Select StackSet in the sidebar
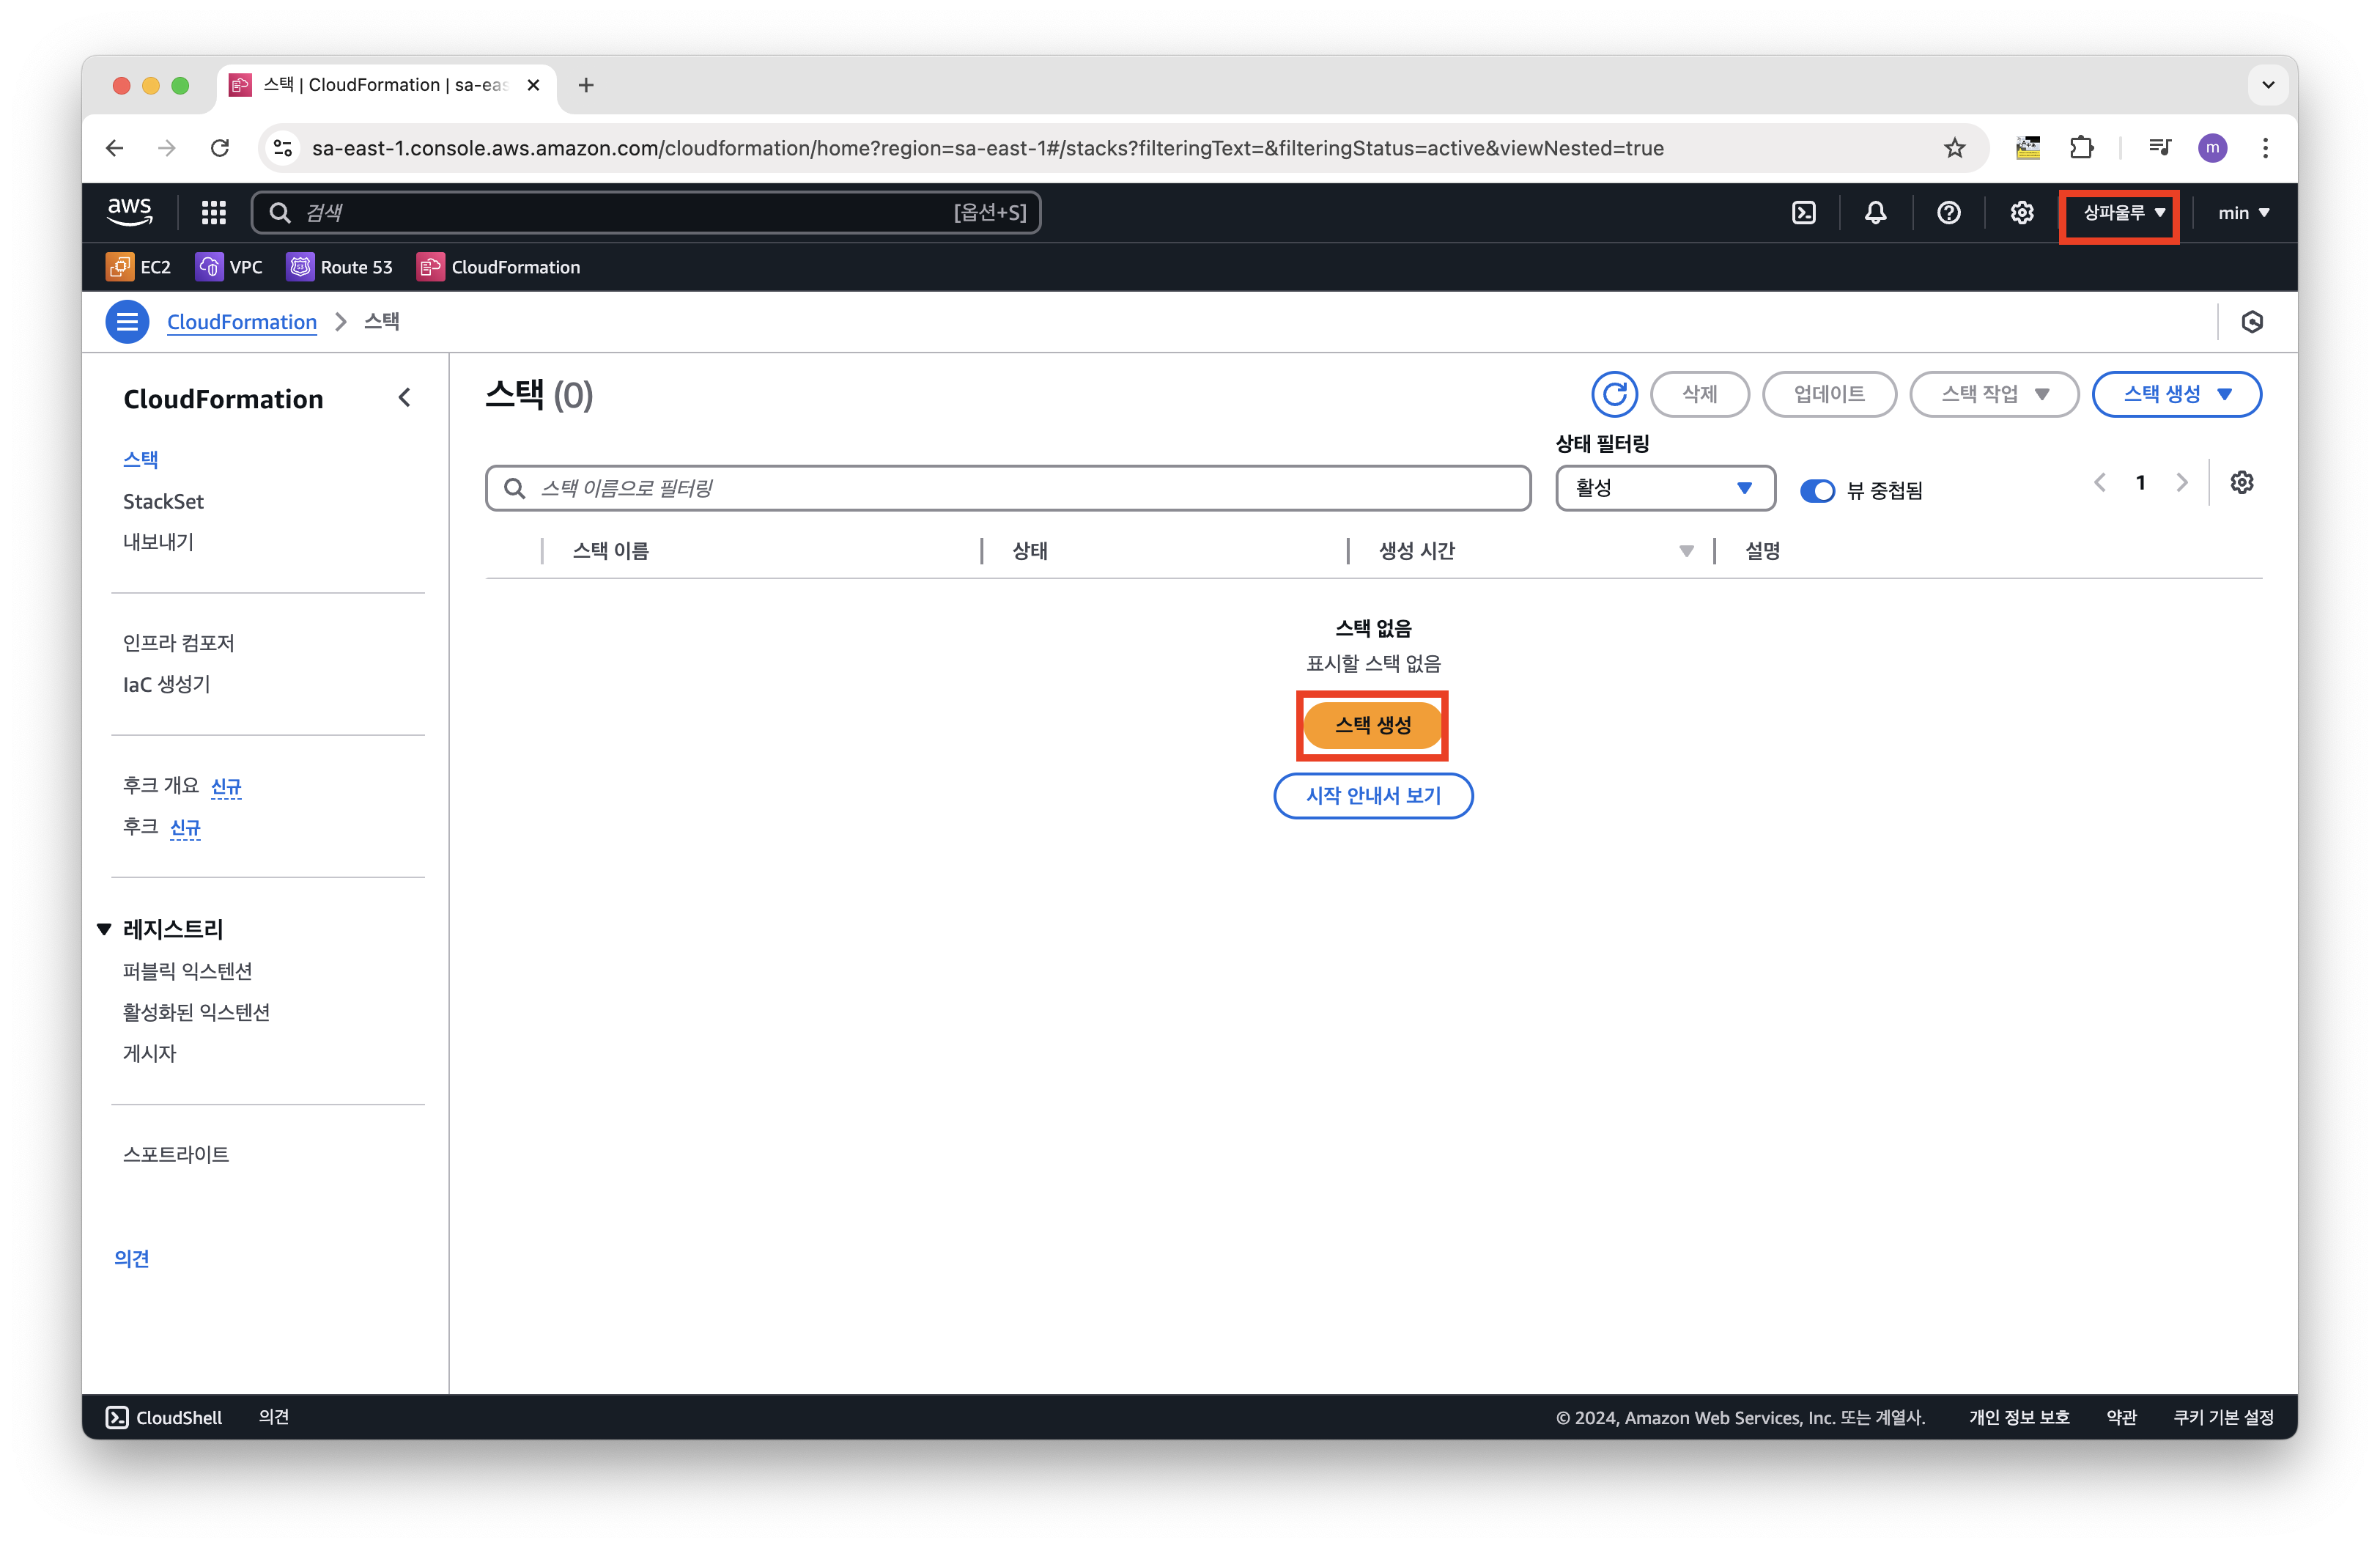 [x=163, y=501]
